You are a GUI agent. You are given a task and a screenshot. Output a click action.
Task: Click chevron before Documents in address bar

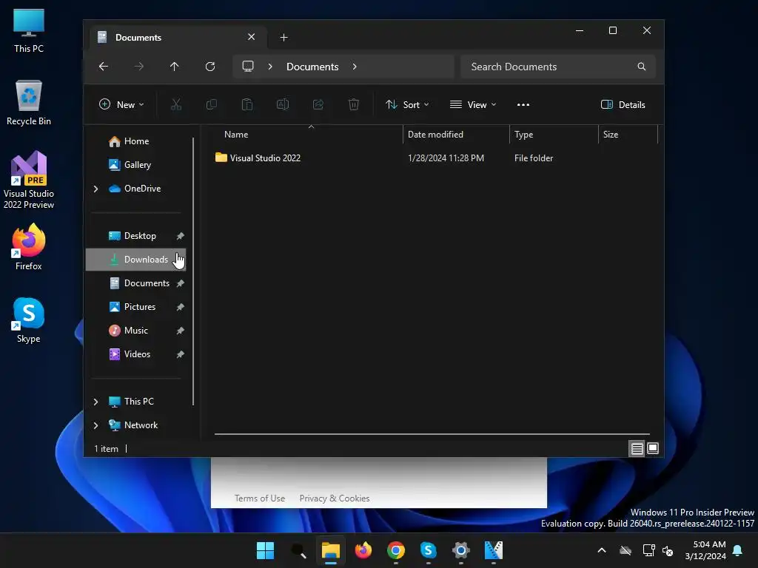pos(270,67)
